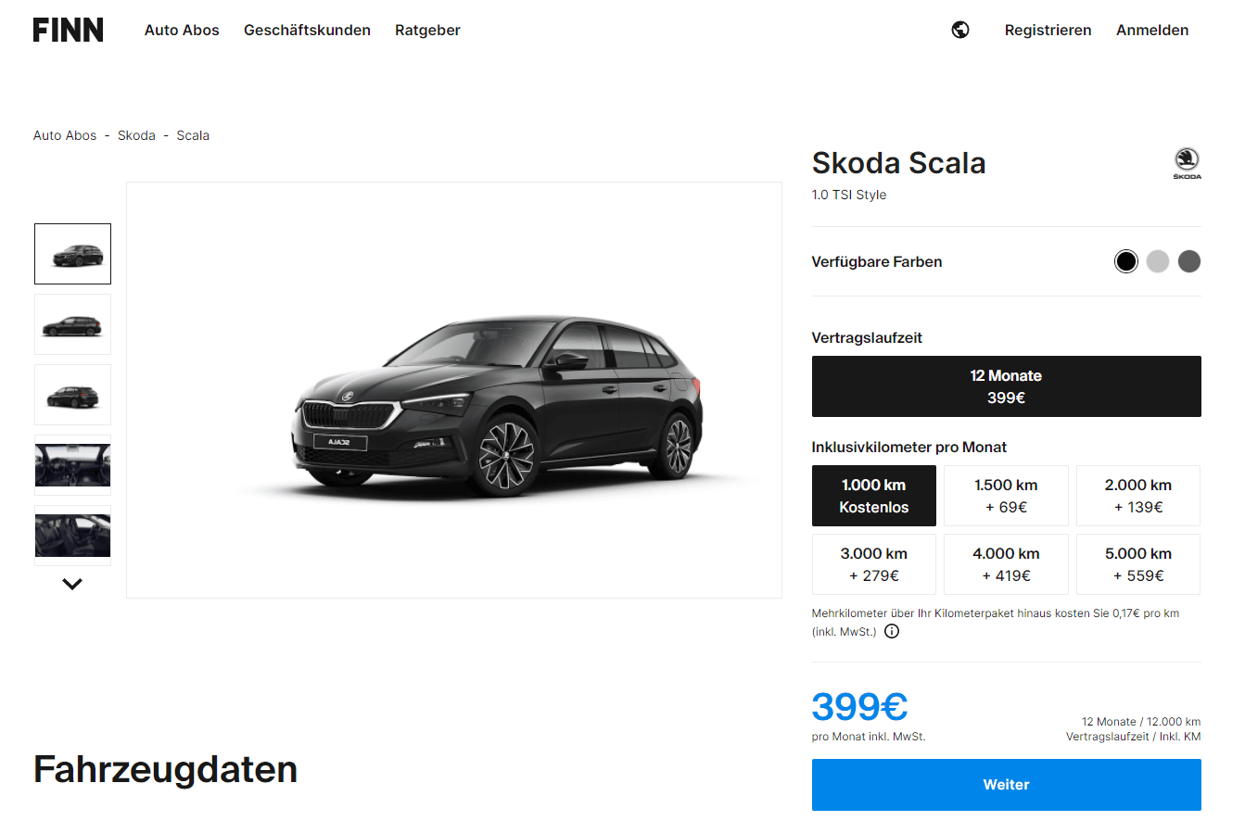
Task: Open Geschäftskunden in the navigation
Action: 307,30
